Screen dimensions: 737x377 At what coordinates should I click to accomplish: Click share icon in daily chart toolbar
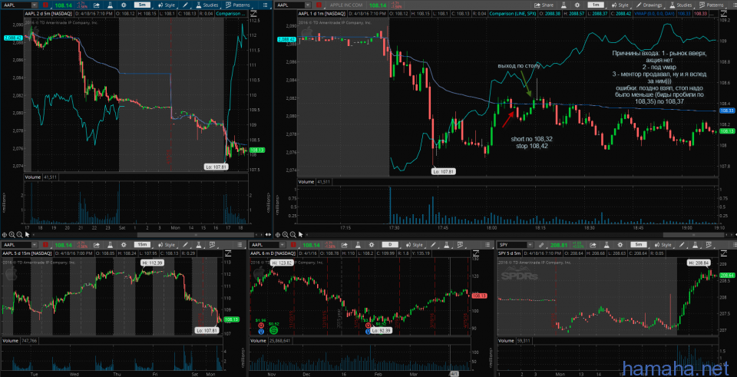click(x=344, y=245)
